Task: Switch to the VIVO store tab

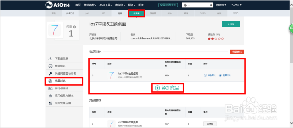Action: [236, 13]
